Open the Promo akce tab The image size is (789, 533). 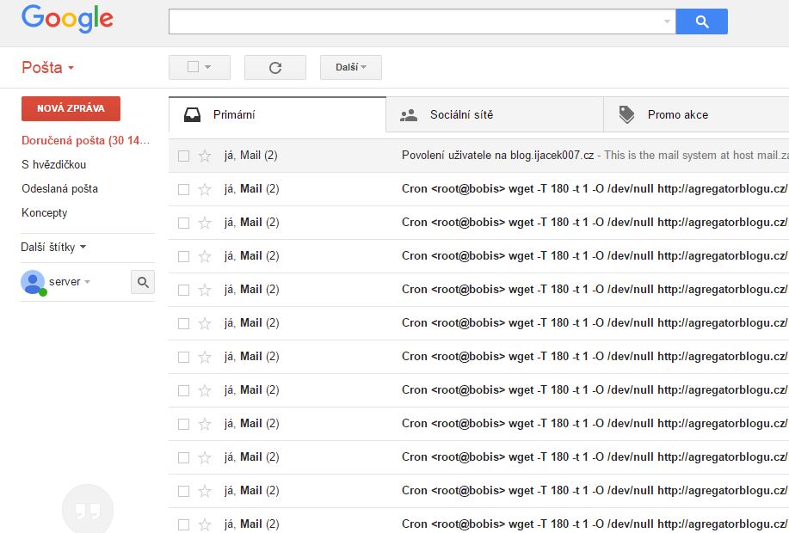[676, 114]
